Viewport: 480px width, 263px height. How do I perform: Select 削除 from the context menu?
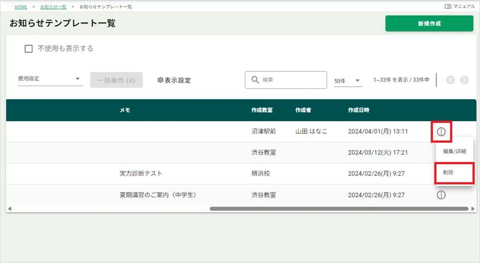point(454,172)
